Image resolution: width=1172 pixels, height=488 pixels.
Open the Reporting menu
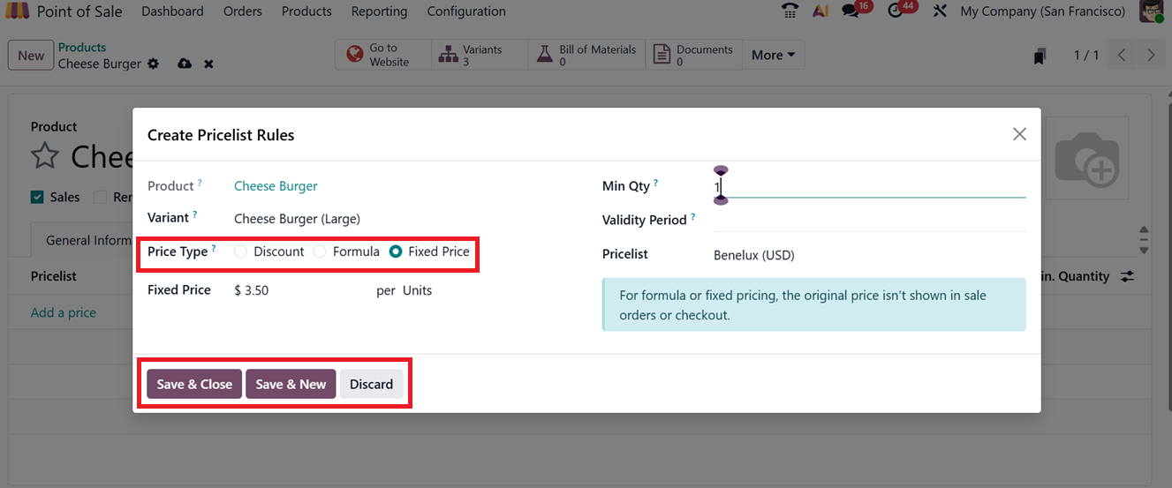coord(379,11)
